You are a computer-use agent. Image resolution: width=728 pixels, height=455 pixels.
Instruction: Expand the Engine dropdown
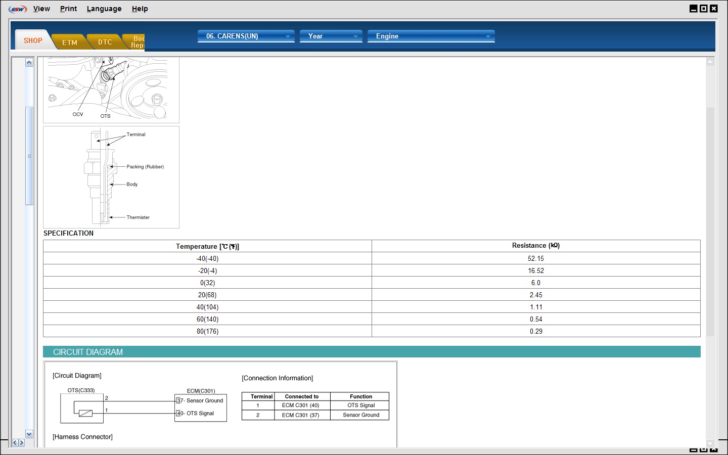(x=431, y=36)
